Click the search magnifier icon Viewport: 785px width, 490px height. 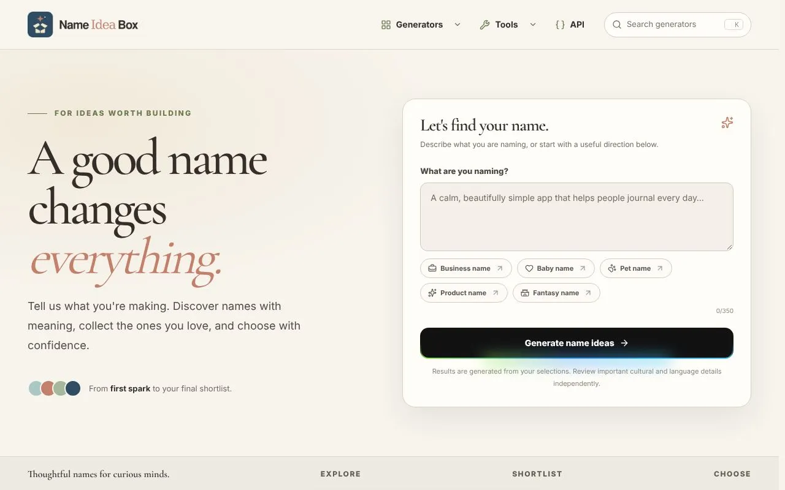[617, 25]
